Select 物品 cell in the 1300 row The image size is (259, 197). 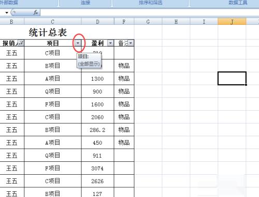coord(124,79)
